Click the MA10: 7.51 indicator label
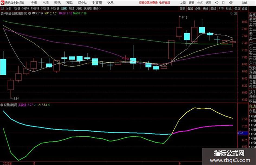256x165 pixels. tap(51, 13)
